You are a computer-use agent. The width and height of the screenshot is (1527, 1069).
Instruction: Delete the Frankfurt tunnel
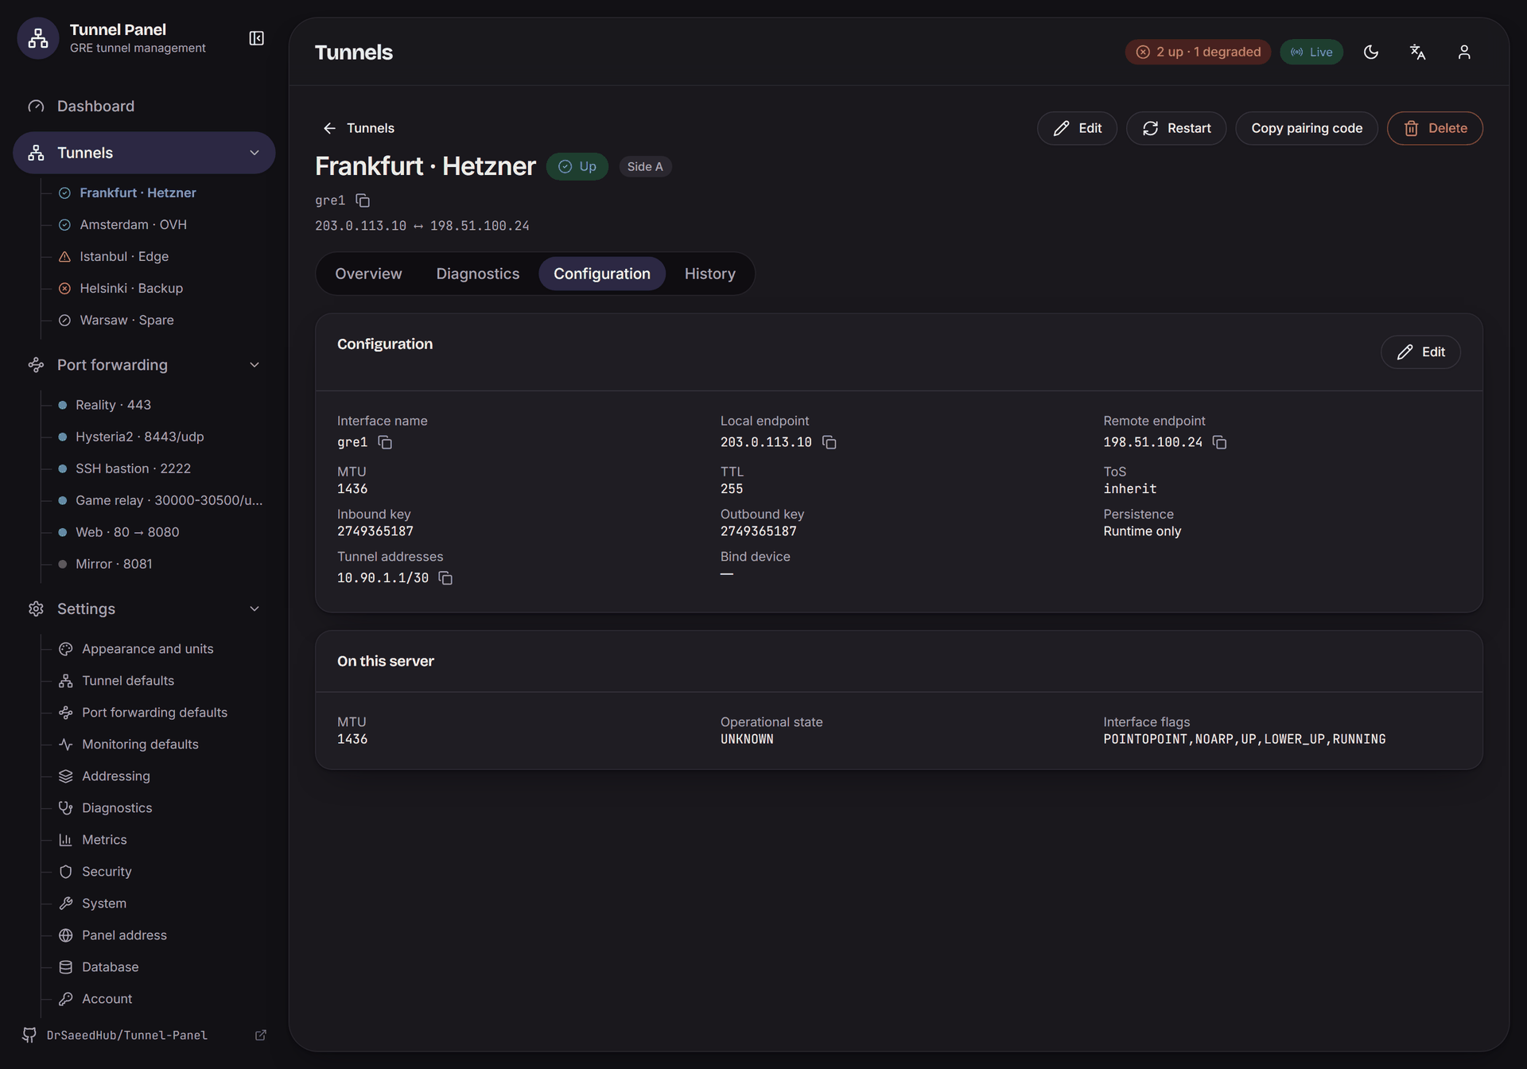pyautogui.click(x=1435, y=128)
